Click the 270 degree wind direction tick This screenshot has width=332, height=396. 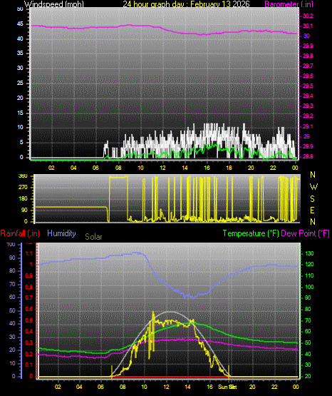pyautogui.click(x=23, y=188)
